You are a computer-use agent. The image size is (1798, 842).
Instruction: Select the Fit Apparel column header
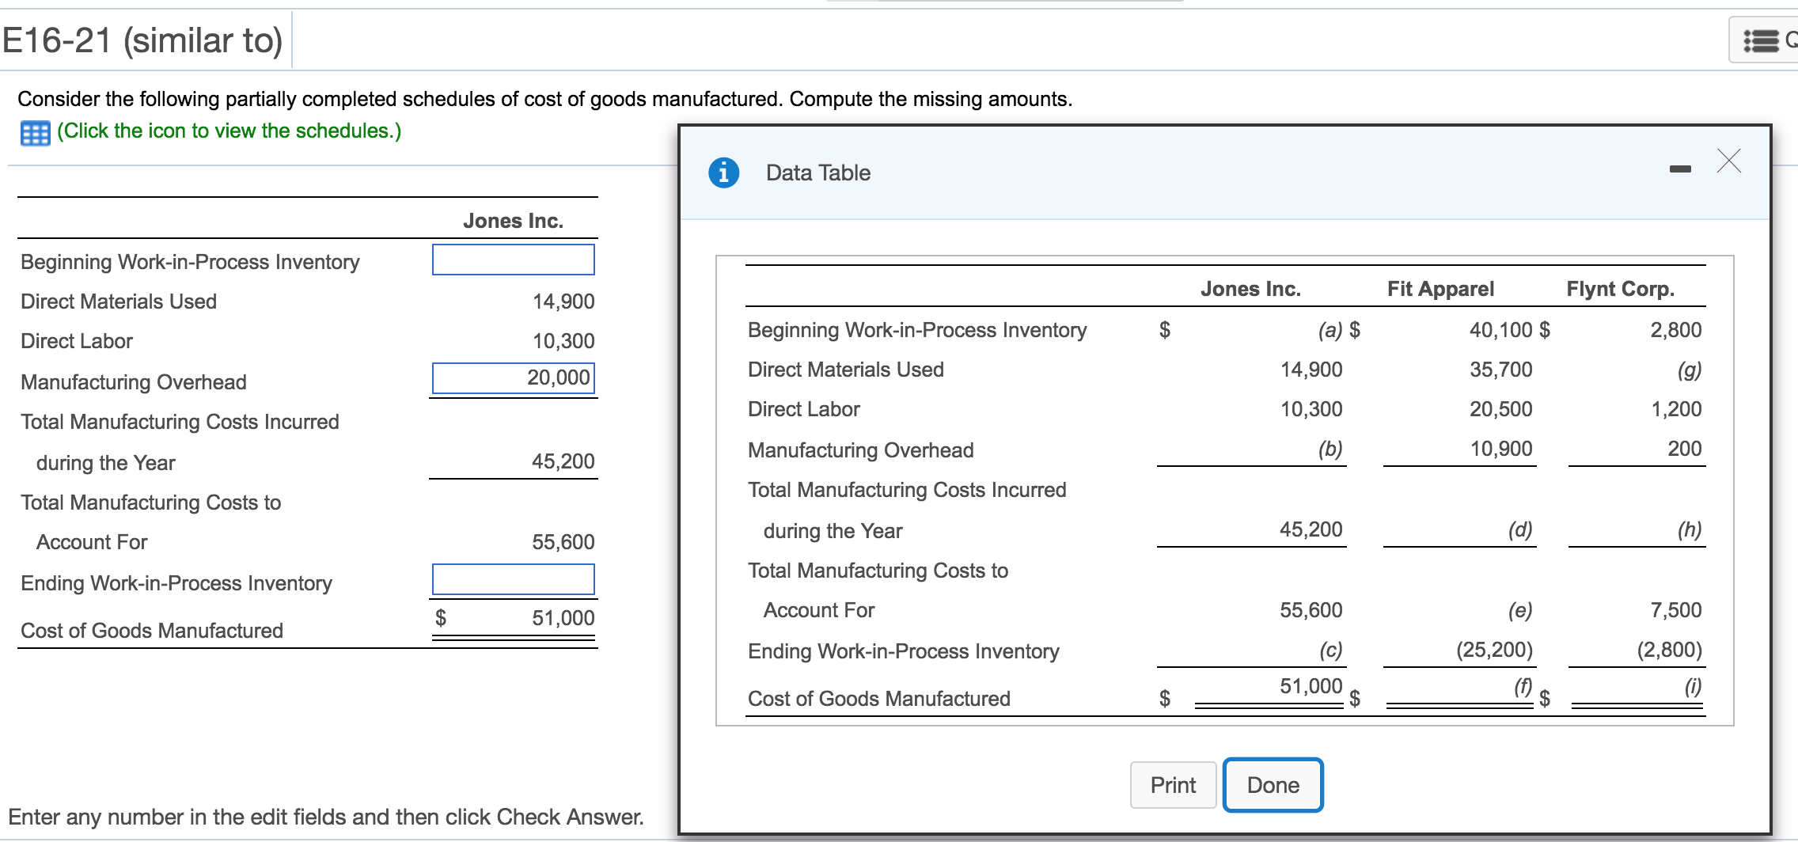1440,289
